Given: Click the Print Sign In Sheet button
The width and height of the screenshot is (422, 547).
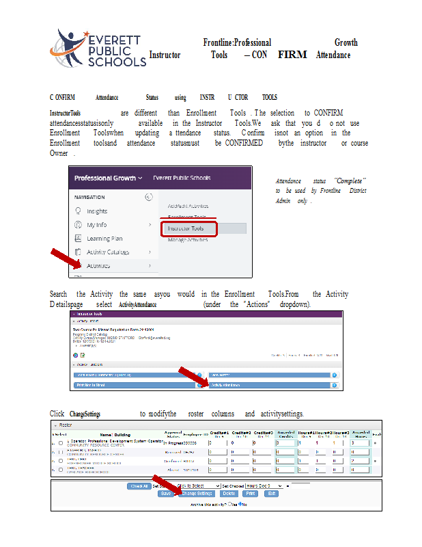Looking at the screenshot, I should pyautogui.click(x=135, y=385).
